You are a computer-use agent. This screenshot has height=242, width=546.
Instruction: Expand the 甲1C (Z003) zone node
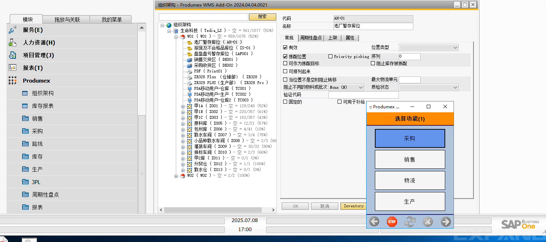tap(183, 118)
